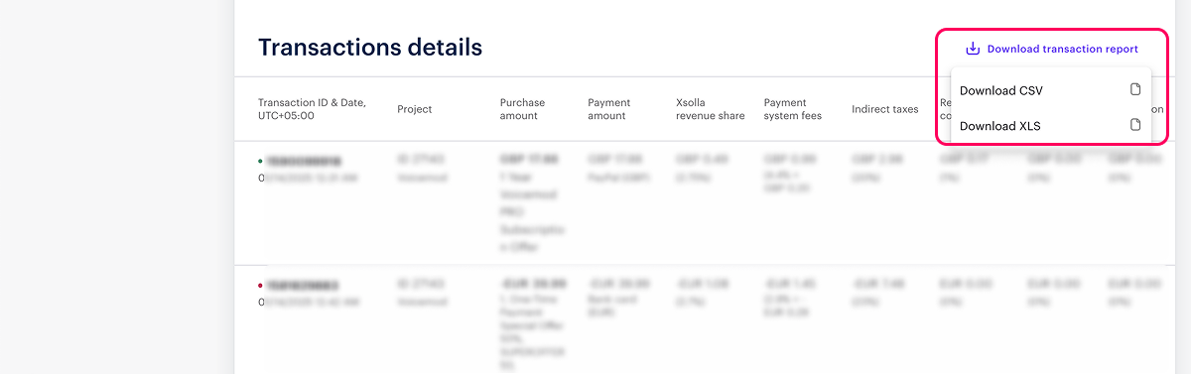Click the Transaction ID & Date column header
Screen dimensions: 1191x374
pyautogui.click(x=312, y=109)
